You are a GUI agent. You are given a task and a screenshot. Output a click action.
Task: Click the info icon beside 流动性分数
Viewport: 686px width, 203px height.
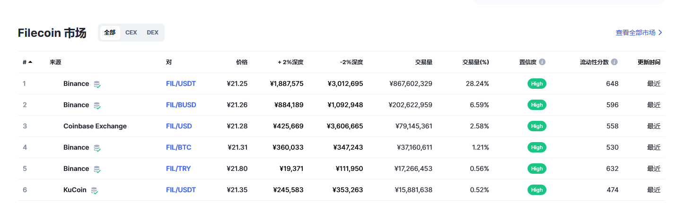click(614, 62)
